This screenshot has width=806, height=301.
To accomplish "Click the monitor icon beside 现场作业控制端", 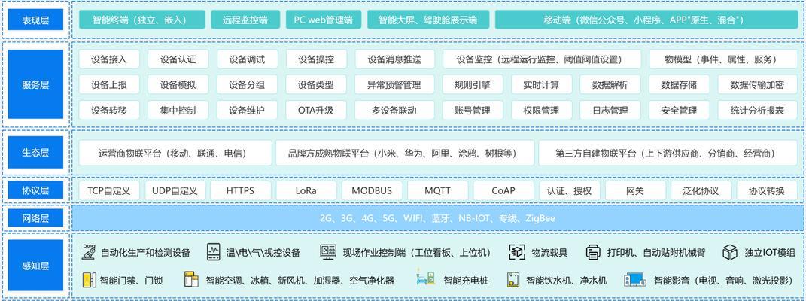I will pyautogui.click(x=328, y=251).
